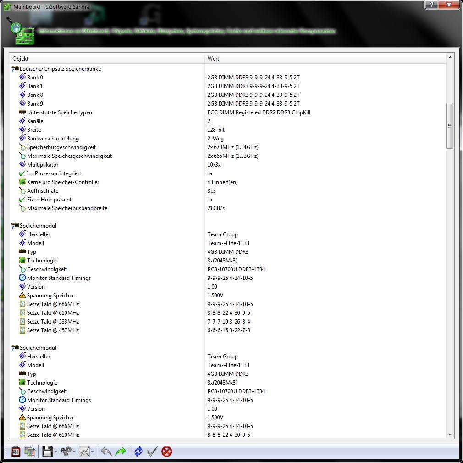Select the Logische/Chipsatz Speicherbänke section header
463x463 pixels.
(x=60, y=68)
